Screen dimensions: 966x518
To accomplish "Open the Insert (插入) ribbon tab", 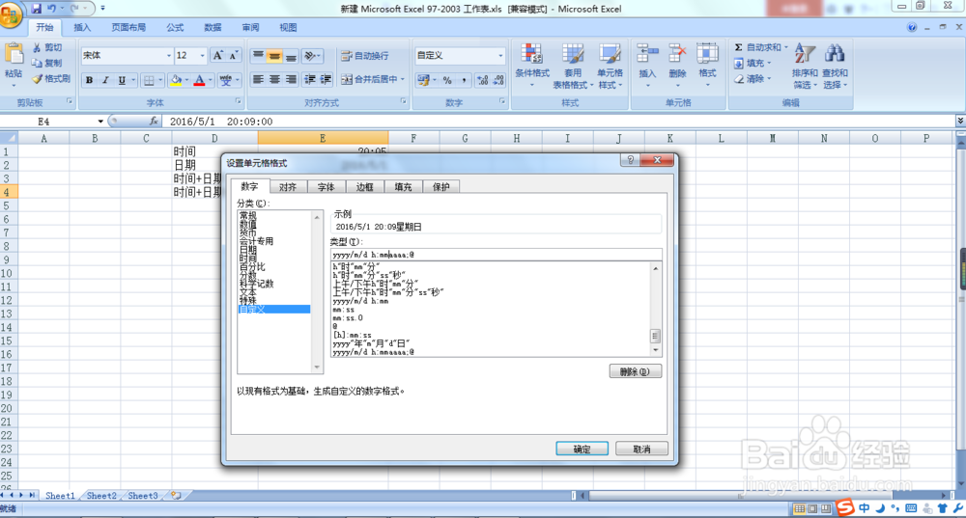I will 82,28.
